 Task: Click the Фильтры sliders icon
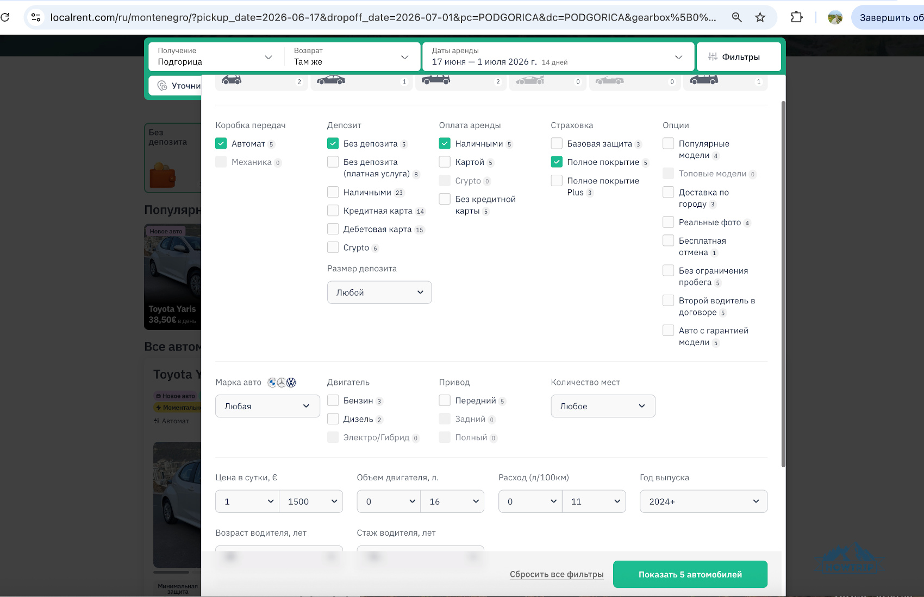pyautogui.click(x=713, y=57)
